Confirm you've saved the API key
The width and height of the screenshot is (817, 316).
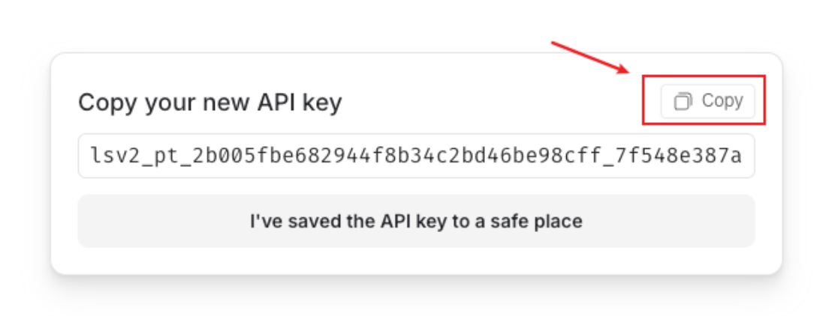tap(416, 221)
